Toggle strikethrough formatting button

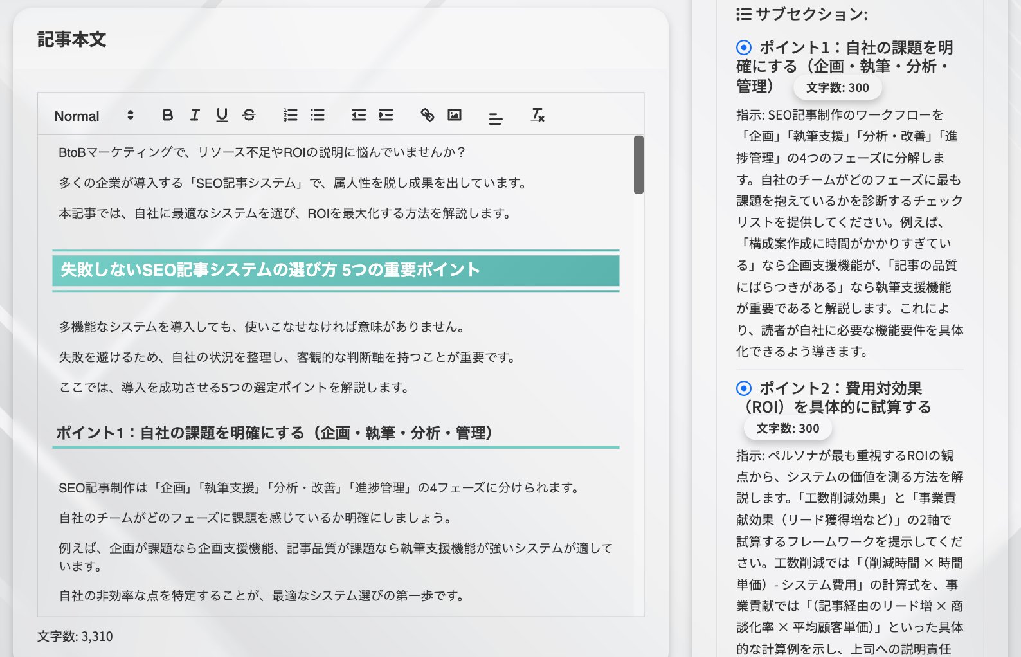[249, 115]
